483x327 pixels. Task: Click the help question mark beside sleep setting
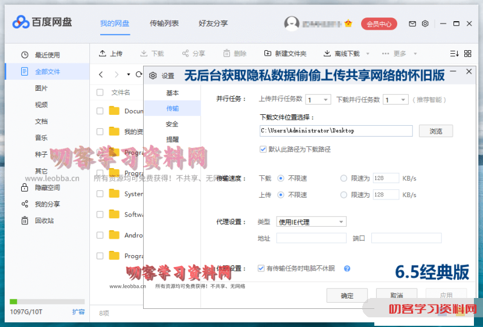347,269
